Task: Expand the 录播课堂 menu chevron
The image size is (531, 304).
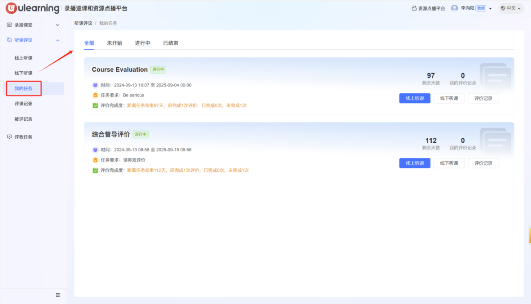Action: click(58, 25)
